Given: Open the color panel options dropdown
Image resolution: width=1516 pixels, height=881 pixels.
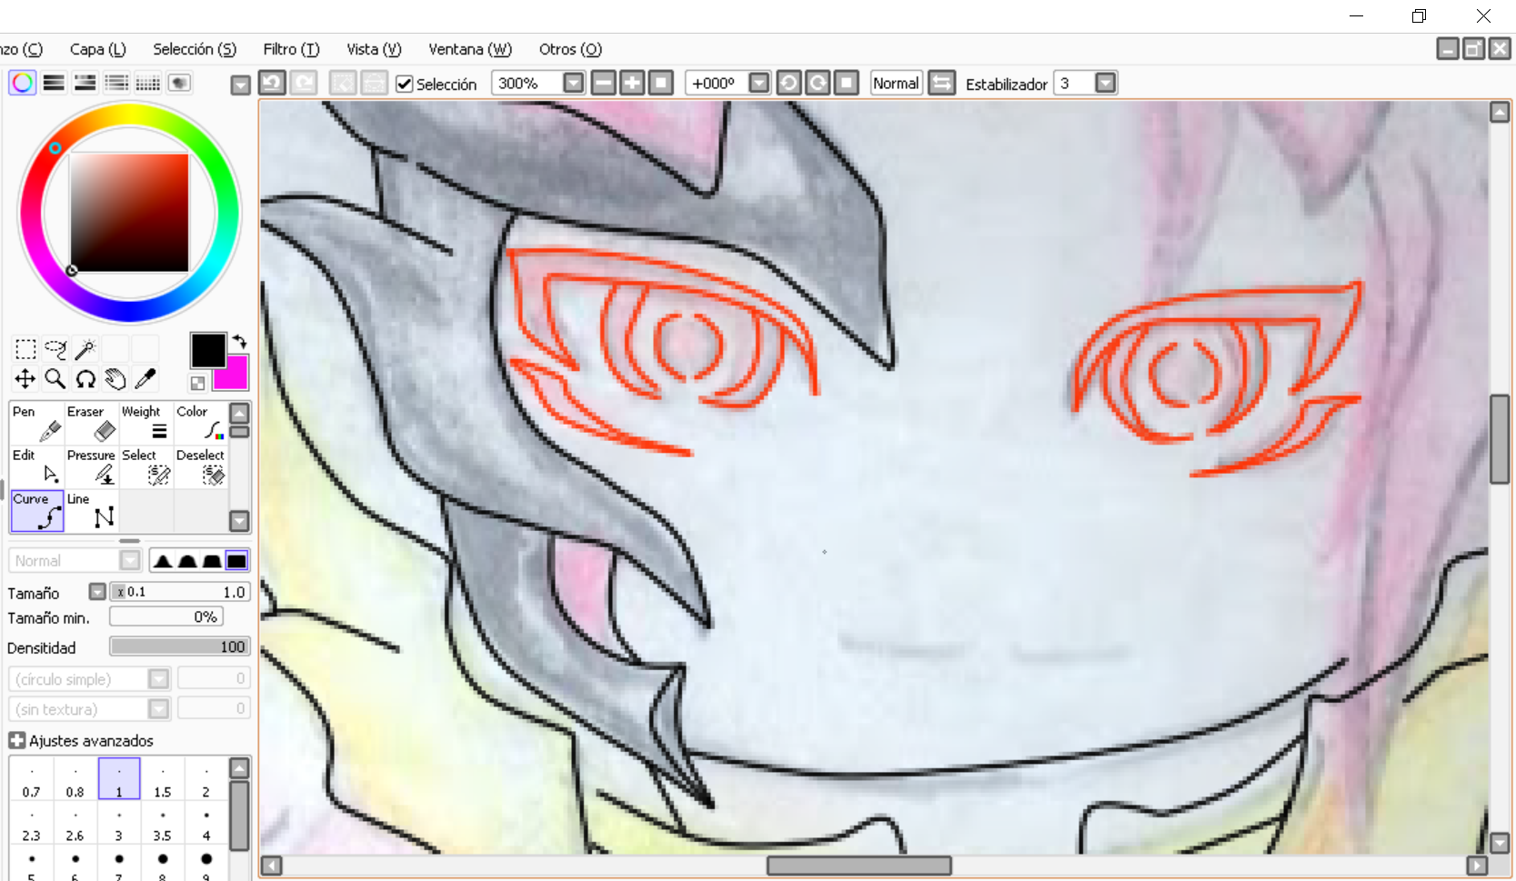Looking at the screenshot, I should point(240,85).
